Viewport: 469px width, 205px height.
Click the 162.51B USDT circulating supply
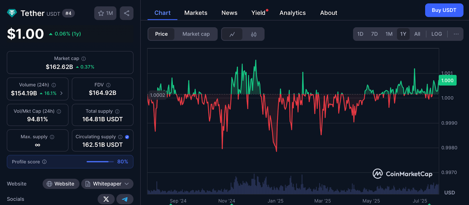[x=103, y=145]
